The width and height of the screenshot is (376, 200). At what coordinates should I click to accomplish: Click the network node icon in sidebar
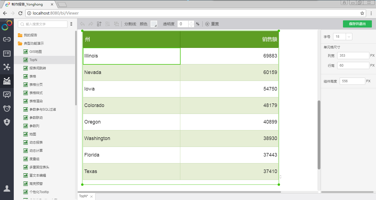7,67
